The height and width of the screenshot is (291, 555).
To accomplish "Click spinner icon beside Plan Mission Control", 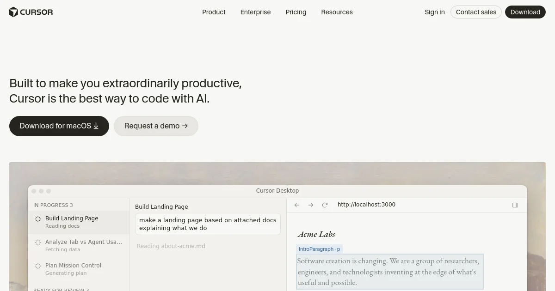I will click(x=38, y=266).
